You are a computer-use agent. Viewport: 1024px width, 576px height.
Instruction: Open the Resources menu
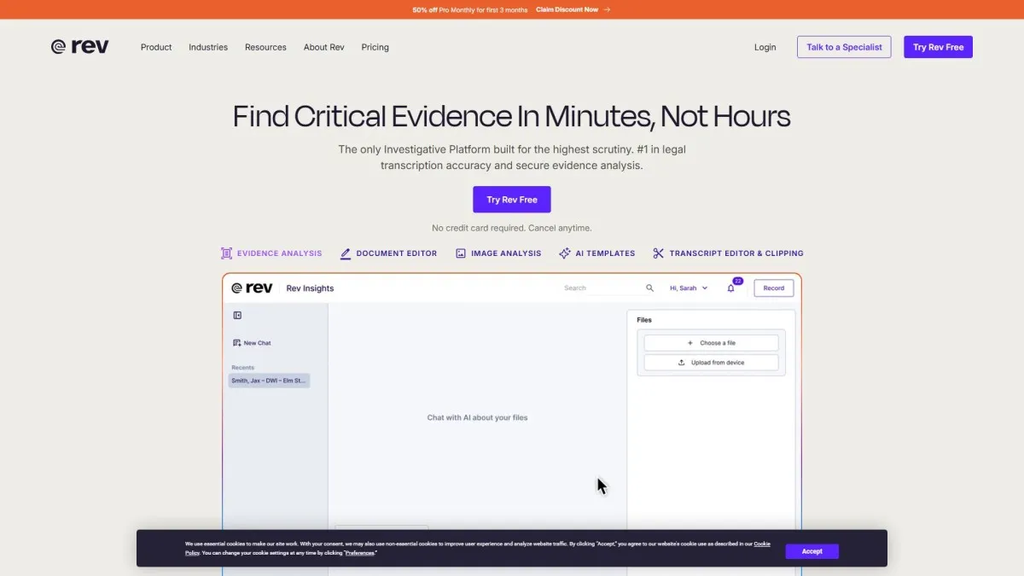265,47
